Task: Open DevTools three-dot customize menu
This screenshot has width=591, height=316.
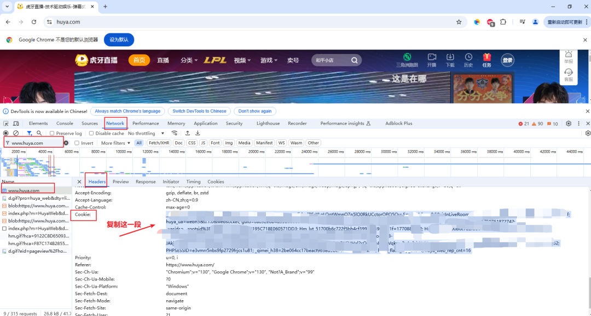Action: click(578, 123)
